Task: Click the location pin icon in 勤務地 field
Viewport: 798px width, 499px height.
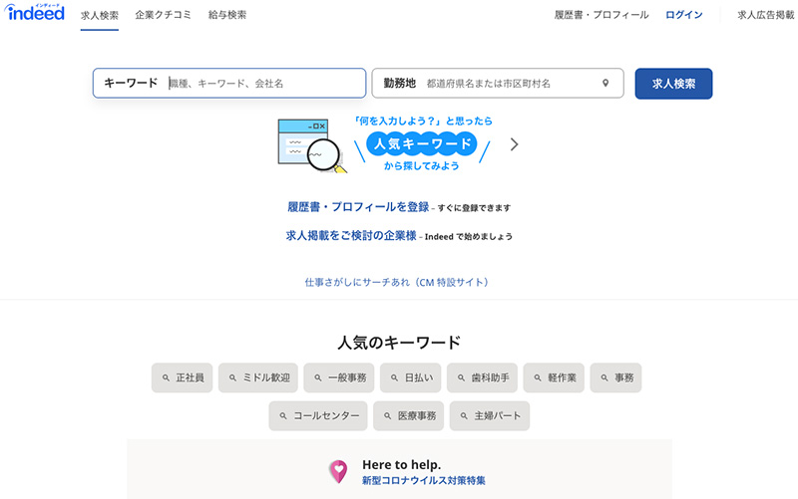Action: tap(604, 84)
